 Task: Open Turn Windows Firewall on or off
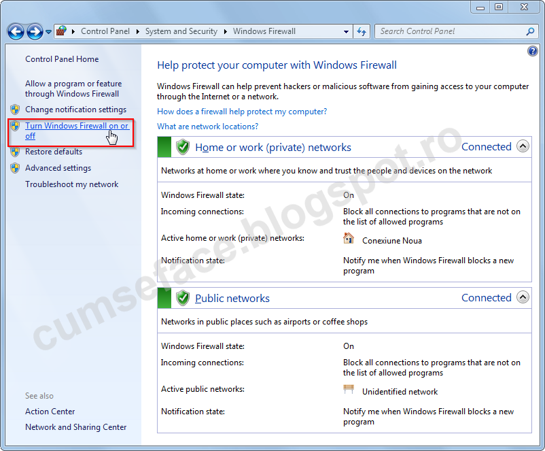pyautogui.click(x=77, y=131)
